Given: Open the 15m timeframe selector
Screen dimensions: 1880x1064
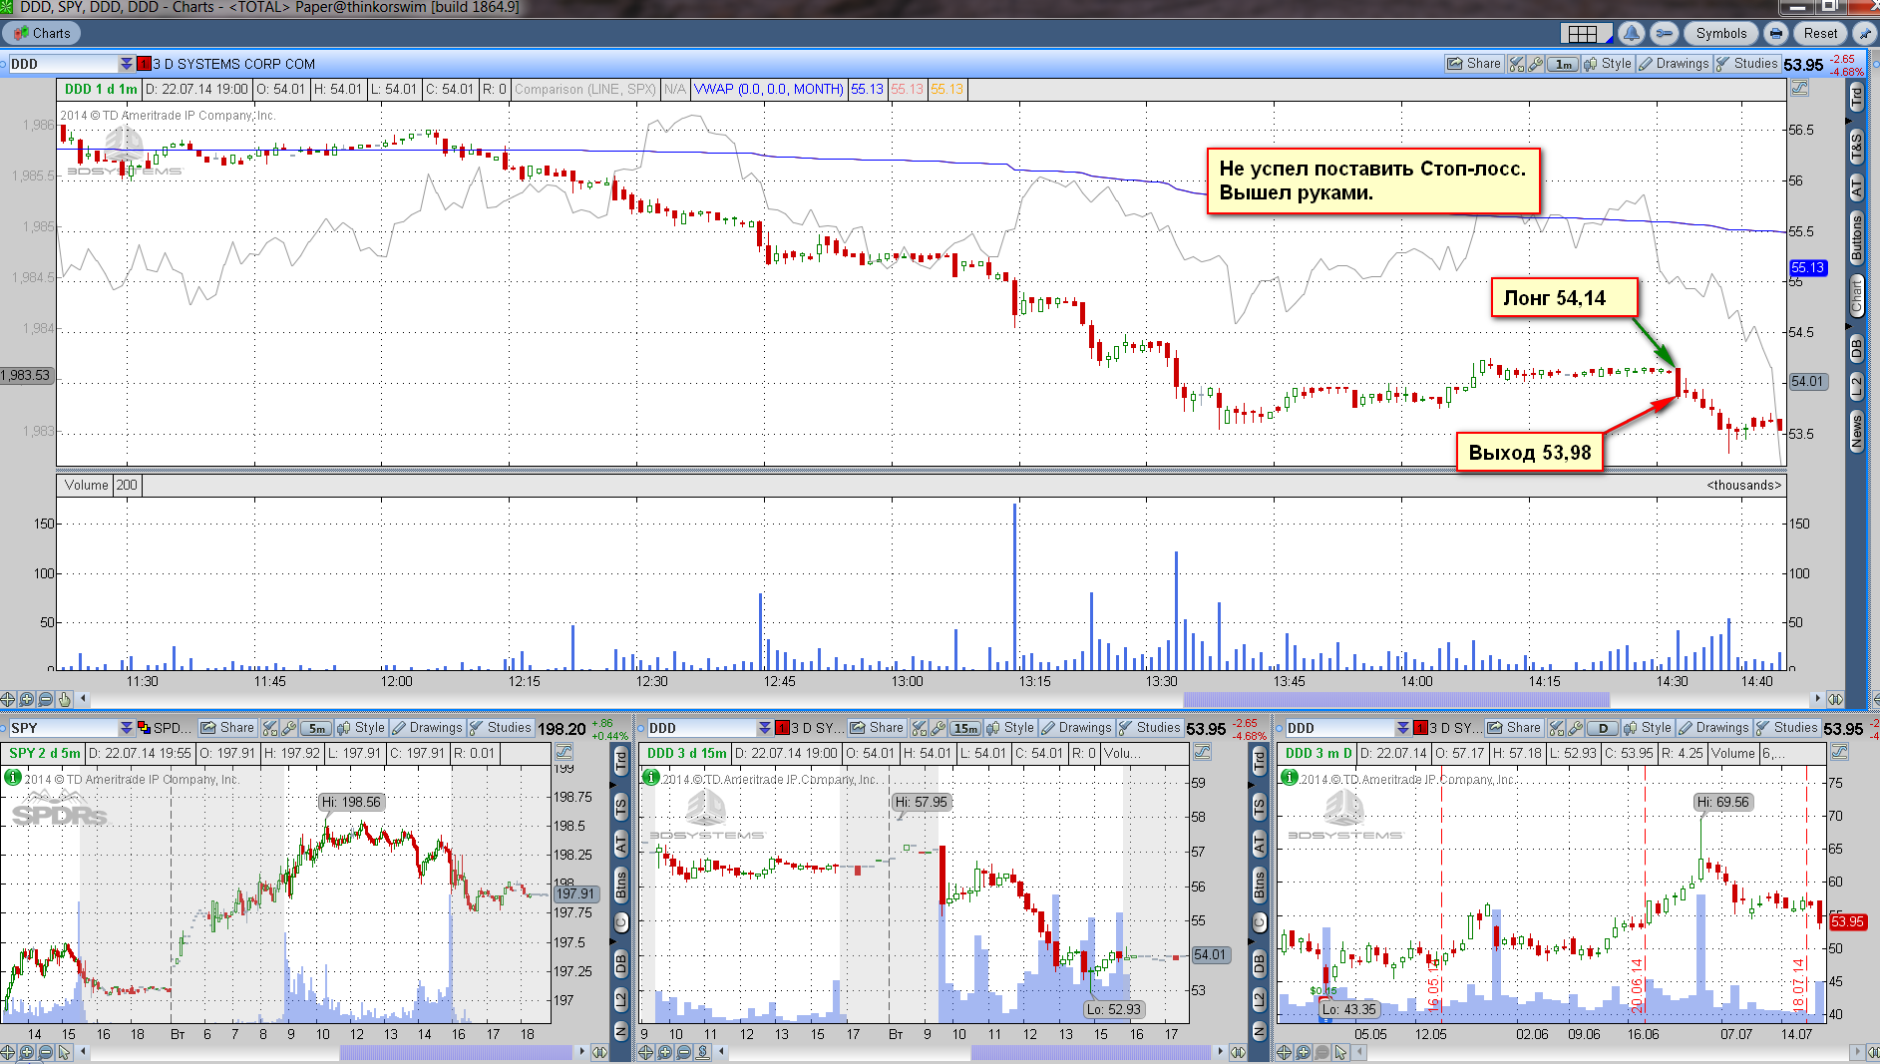Looking at the screenshot, I should [x=965, y=728].
